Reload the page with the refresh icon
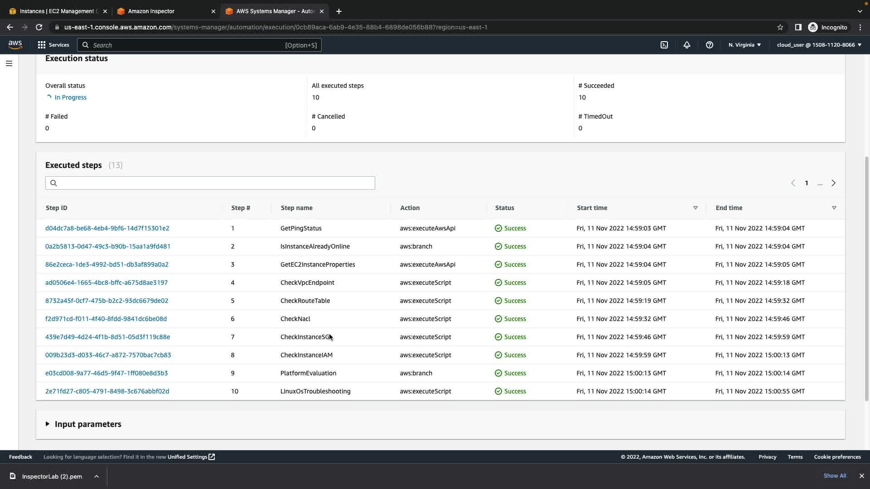Viewport: 870px width, 489px height. click(x=39, y=27)
